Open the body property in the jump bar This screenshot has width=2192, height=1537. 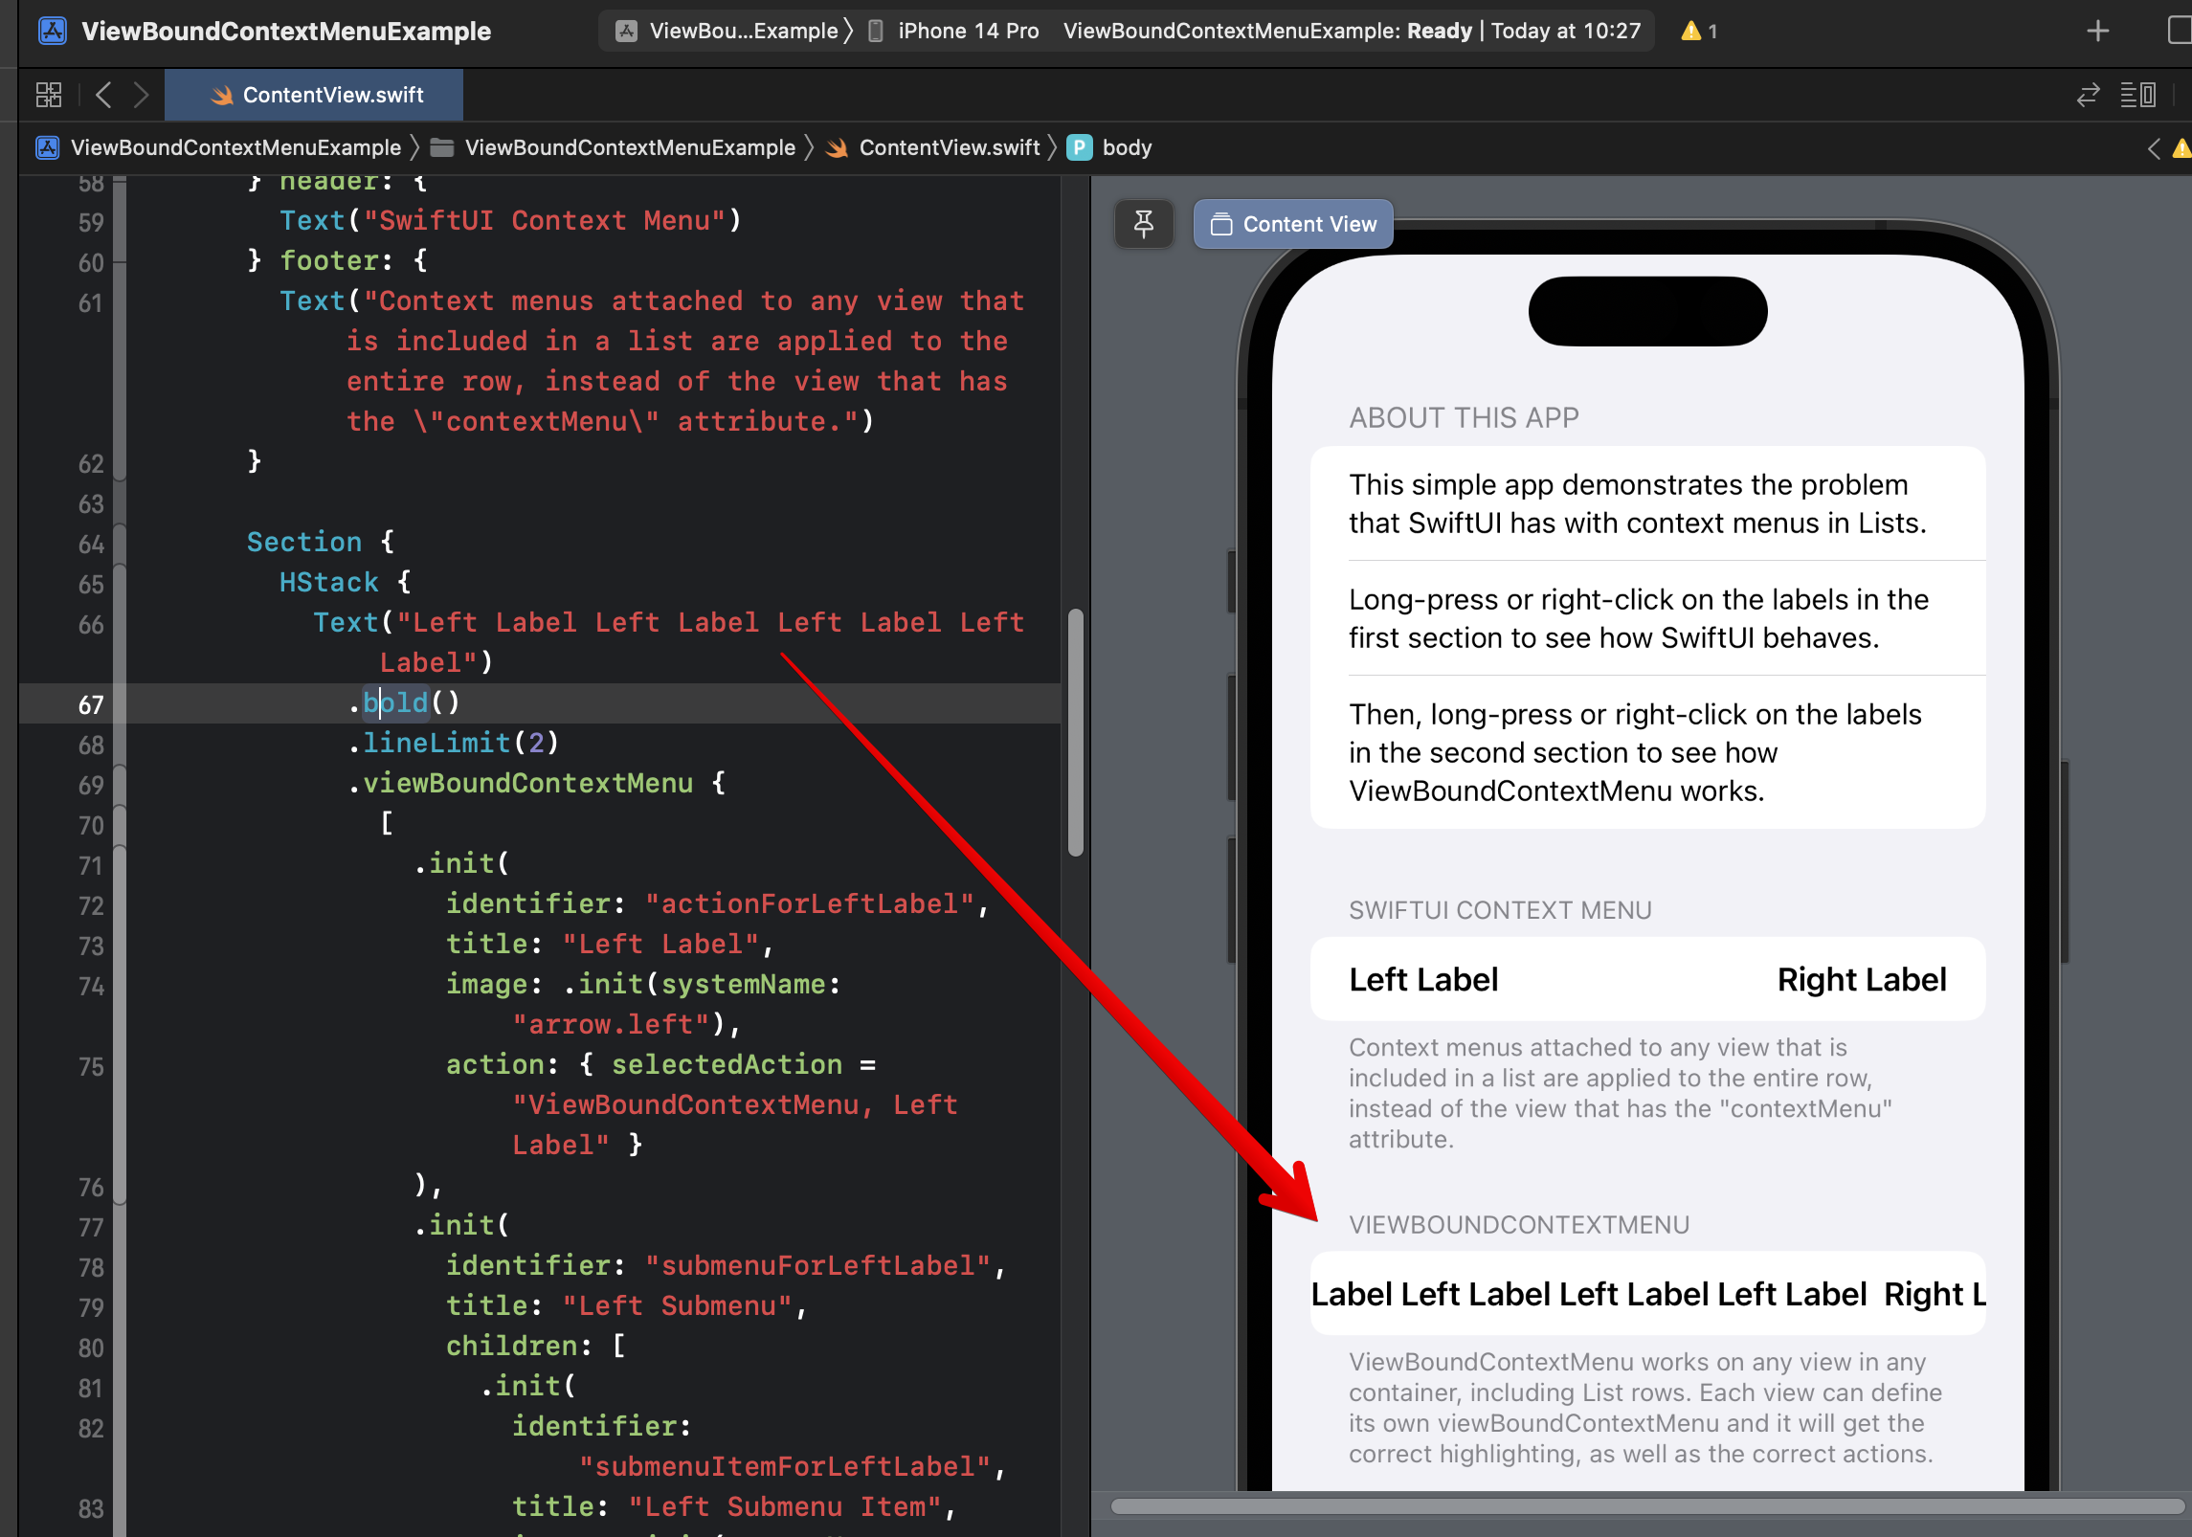pos(1109,147)
